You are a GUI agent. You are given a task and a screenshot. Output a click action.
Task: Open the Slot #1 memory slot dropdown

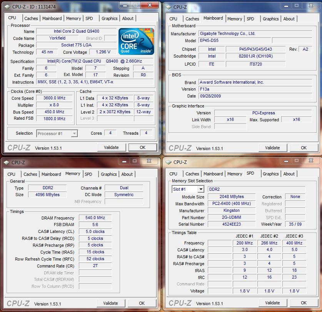pyautogui.click(x=201, y=189)
